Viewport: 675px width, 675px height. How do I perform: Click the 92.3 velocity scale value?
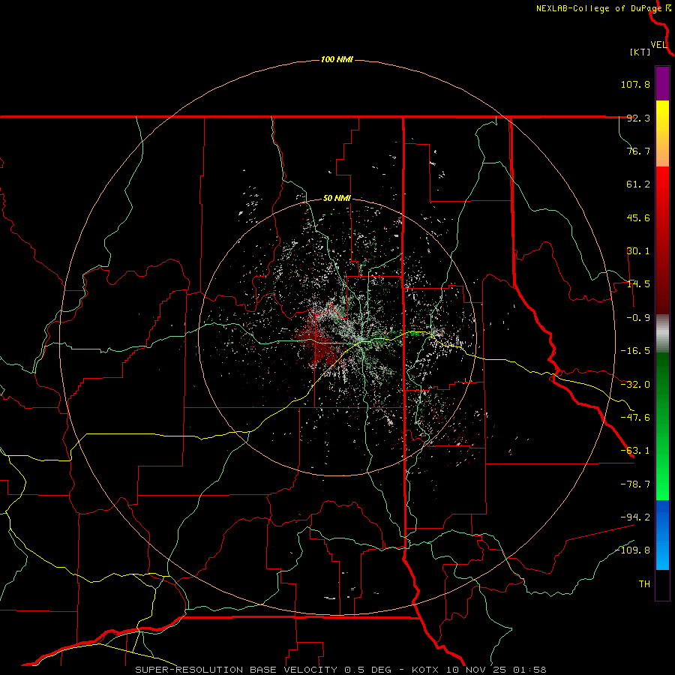pyautogui.click(x=638, y=118)
